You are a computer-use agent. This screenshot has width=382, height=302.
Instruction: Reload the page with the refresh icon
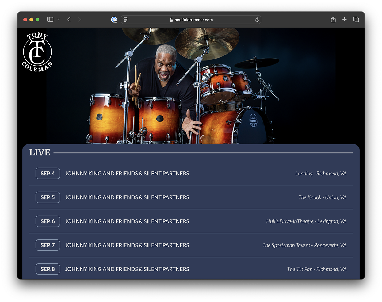(x=257, y=20)
